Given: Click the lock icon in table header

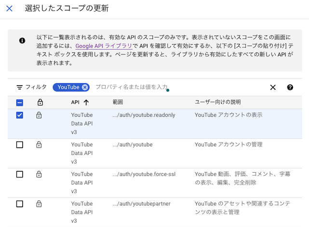Looking at the screenshot, I should click(40, 102).
